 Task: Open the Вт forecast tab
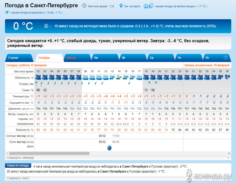tap(133, 58)
